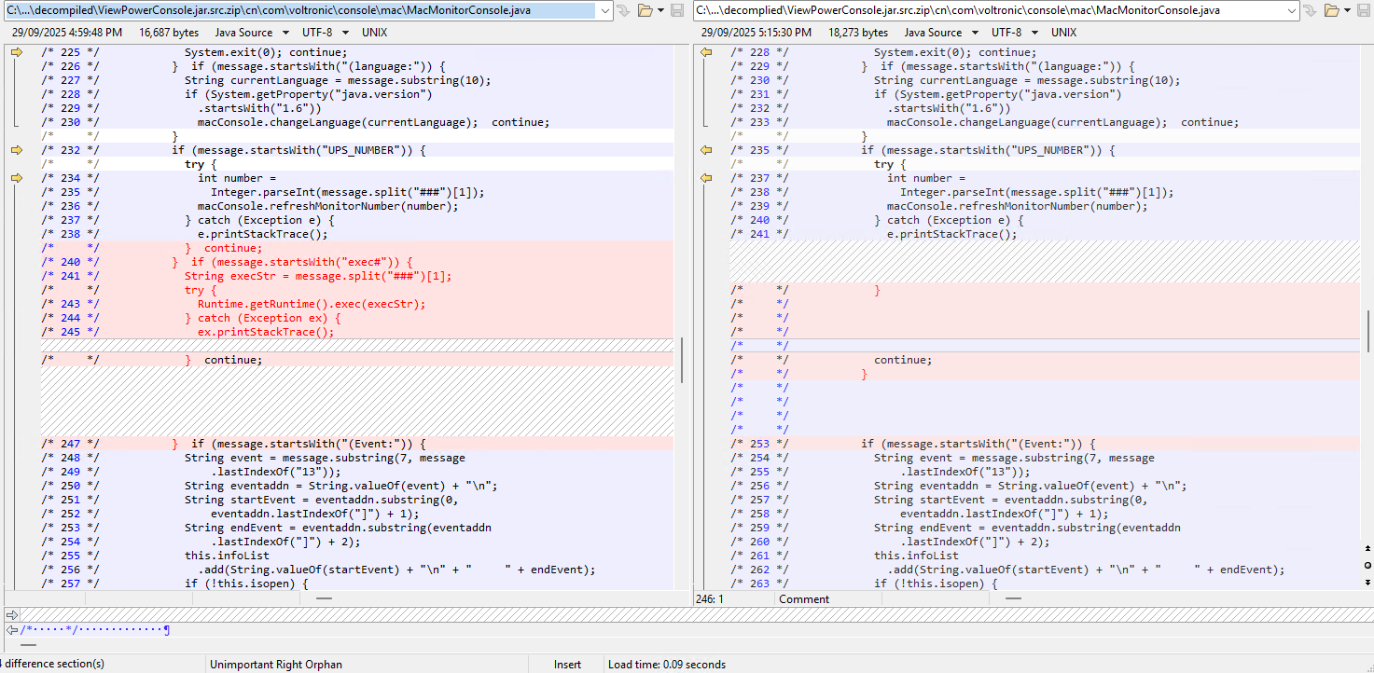Click the Runtime.getRuntime().exec(execStr) line
The image size is (1374, 673).
pos(311,304)
